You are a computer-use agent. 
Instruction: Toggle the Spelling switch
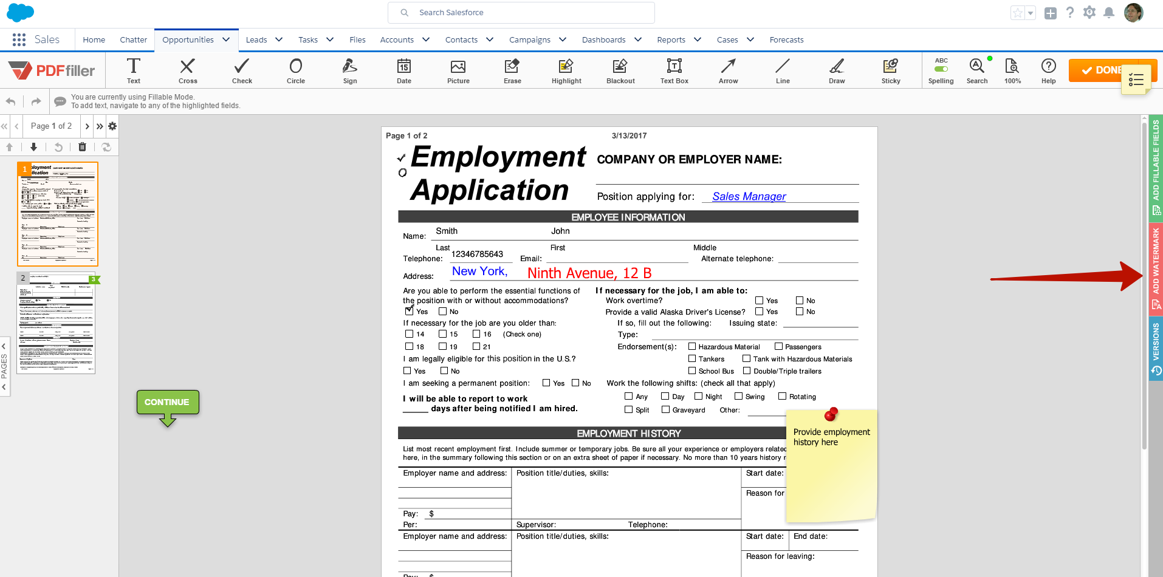point(941,69)
